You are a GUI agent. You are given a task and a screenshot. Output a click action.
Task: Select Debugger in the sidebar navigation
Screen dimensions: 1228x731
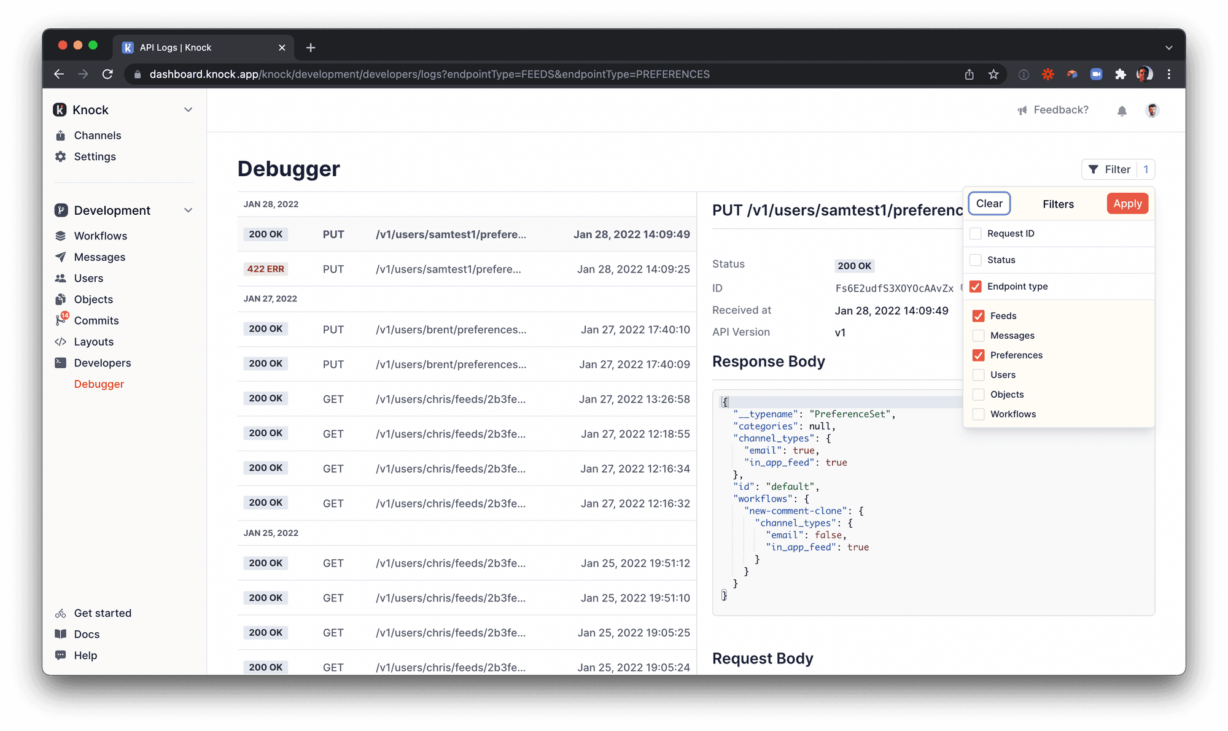[x=99, y=384]
